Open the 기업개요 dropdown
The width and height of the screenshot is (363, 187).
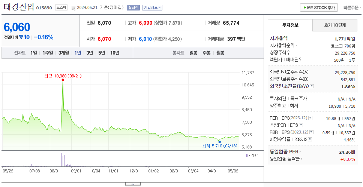point(152,7)
